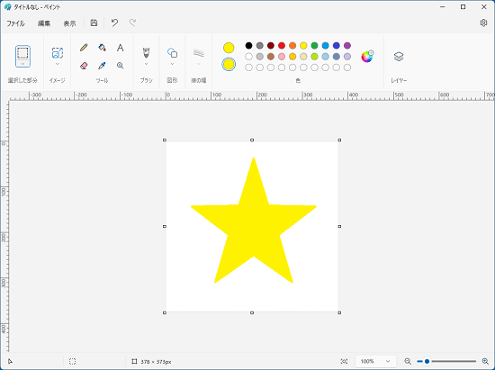Click the zoom slider handle
This screenshot has height=370, width=495.
[427, 361]
